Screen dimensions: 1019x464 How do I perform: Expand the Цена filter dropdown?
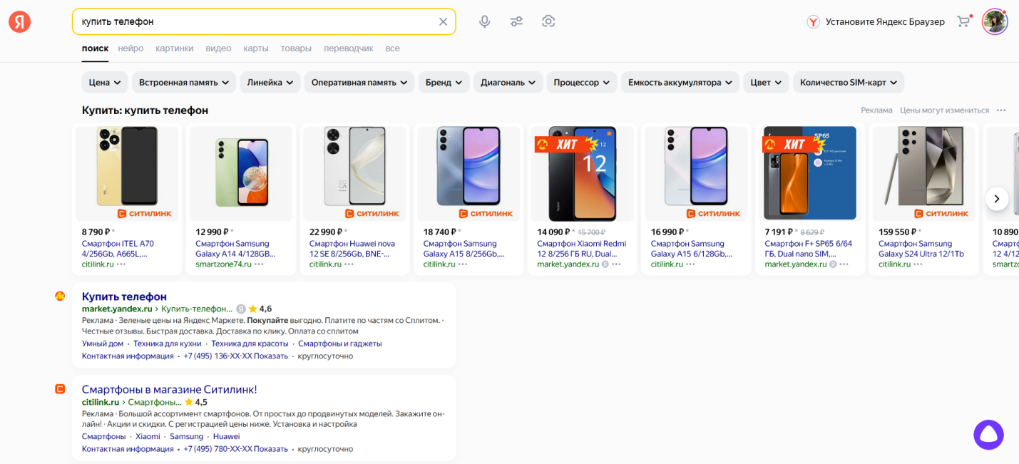104,83
